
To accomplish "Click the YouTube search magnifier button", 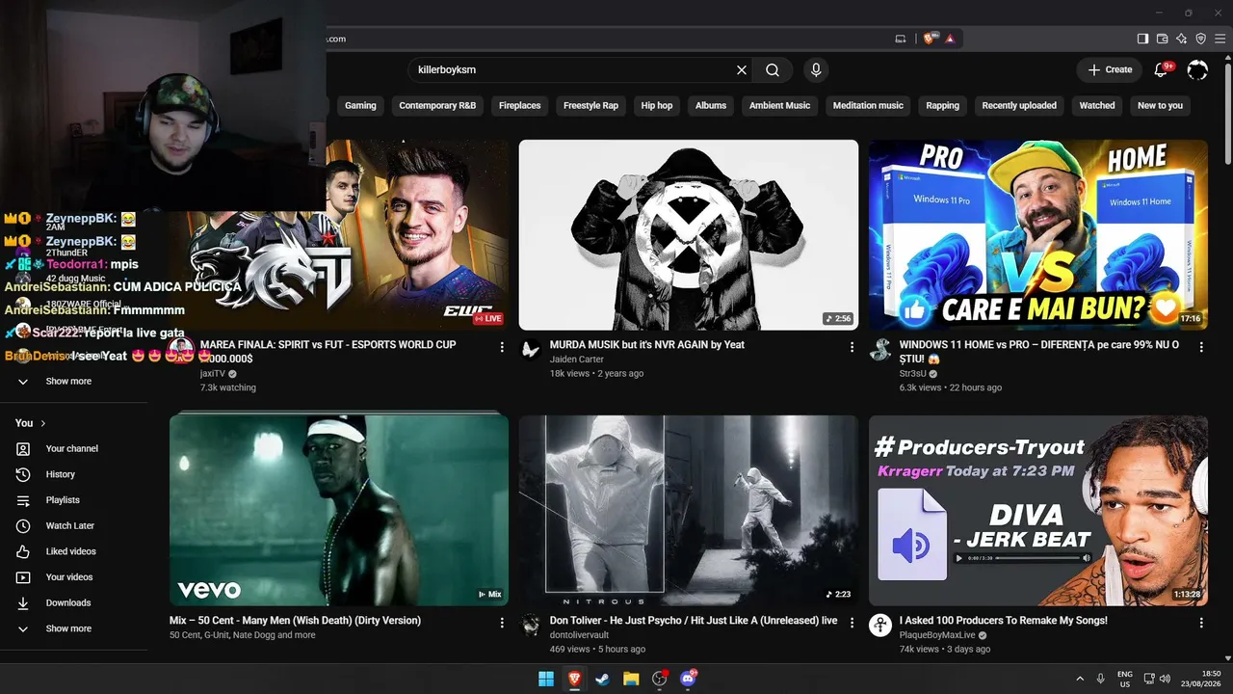I will [x=773, y=70].
